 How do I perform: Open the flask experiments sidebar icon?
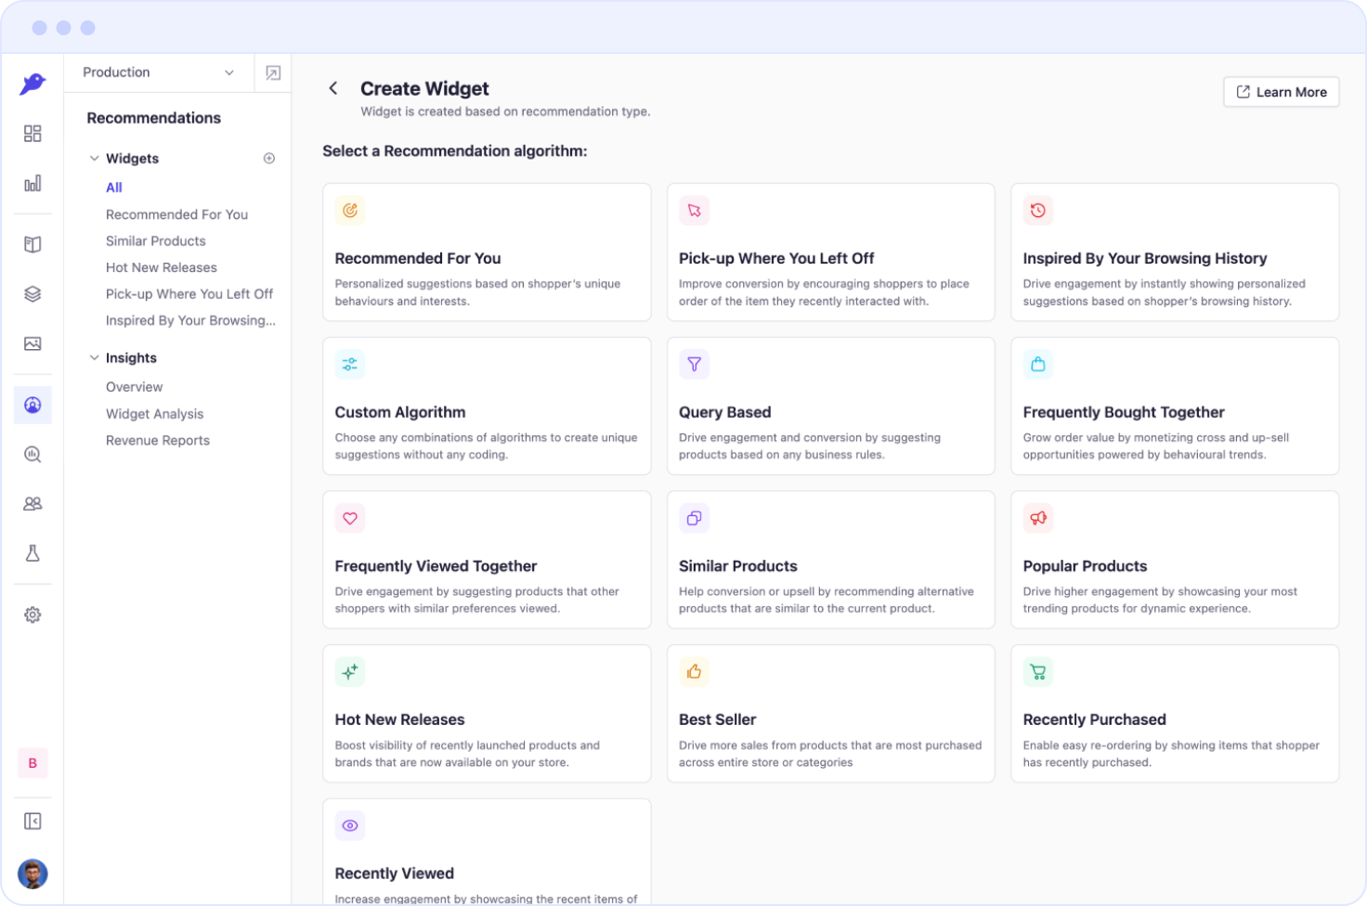tap(33, 553)
